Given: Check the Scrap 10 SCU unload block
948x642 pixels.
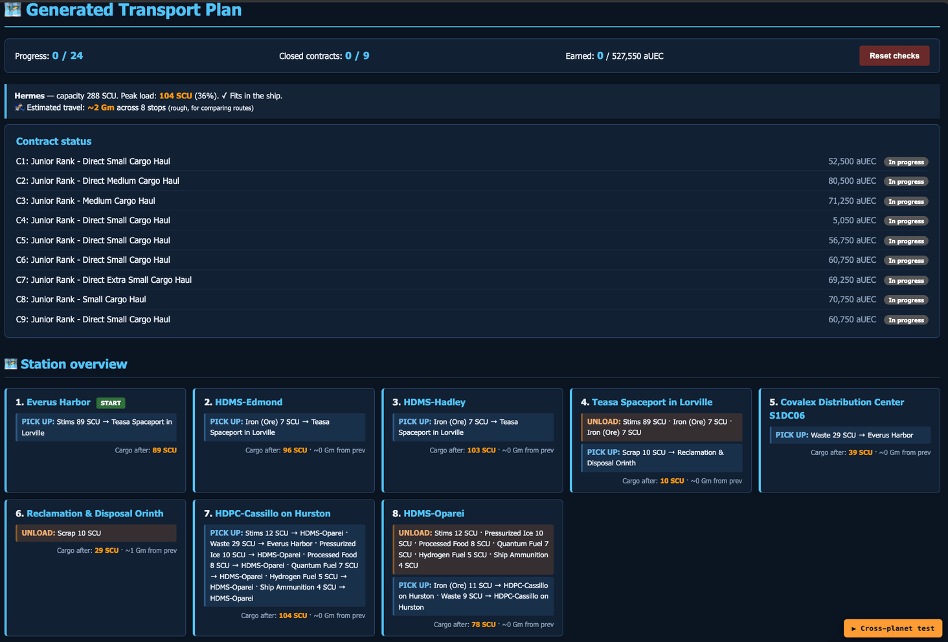Looking at the screenshot, I should coord(96,533).
